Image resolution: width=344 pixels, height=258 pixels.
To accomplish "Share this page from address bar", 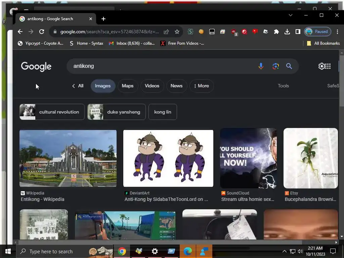I will pos(166,32).
